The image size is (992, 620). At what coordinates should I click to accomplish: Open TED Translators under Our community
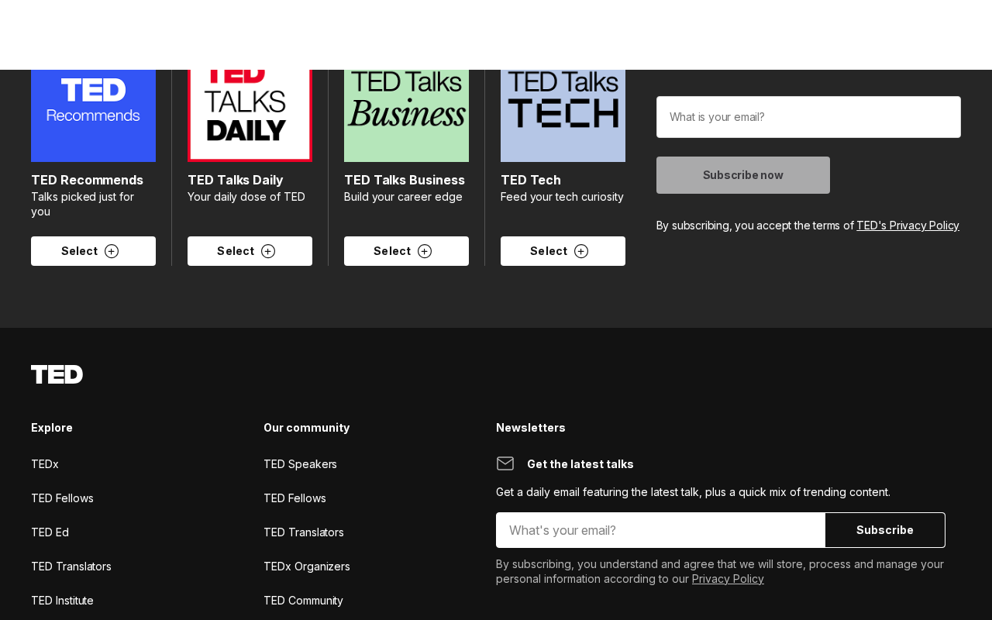click(304, 532)
